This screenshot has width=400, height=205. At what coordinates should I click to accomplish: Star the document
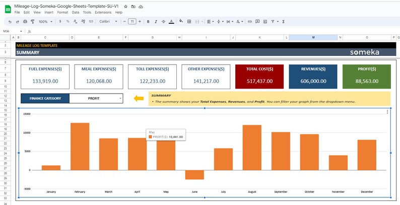125,7
